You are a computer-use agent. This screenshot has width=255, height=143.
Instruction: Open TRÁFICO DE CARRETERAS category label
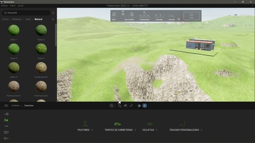[x=119, y=130]
